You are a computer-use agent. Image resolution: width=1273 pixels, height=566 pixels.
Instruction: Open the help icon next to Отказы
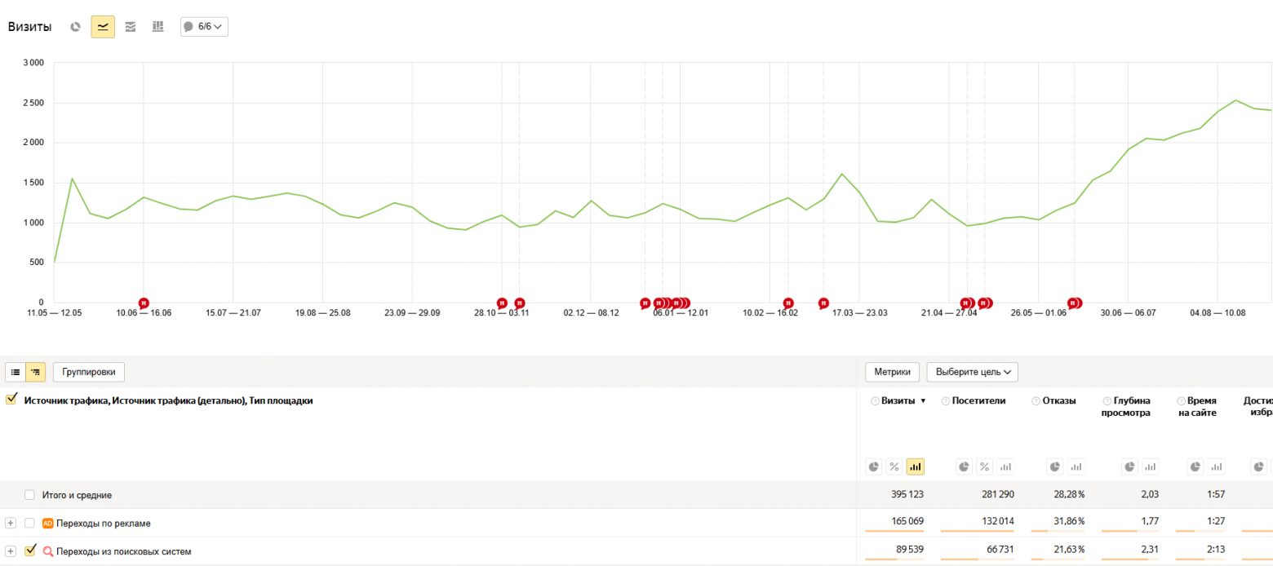pyautogui.click(x=1036, y=400)
